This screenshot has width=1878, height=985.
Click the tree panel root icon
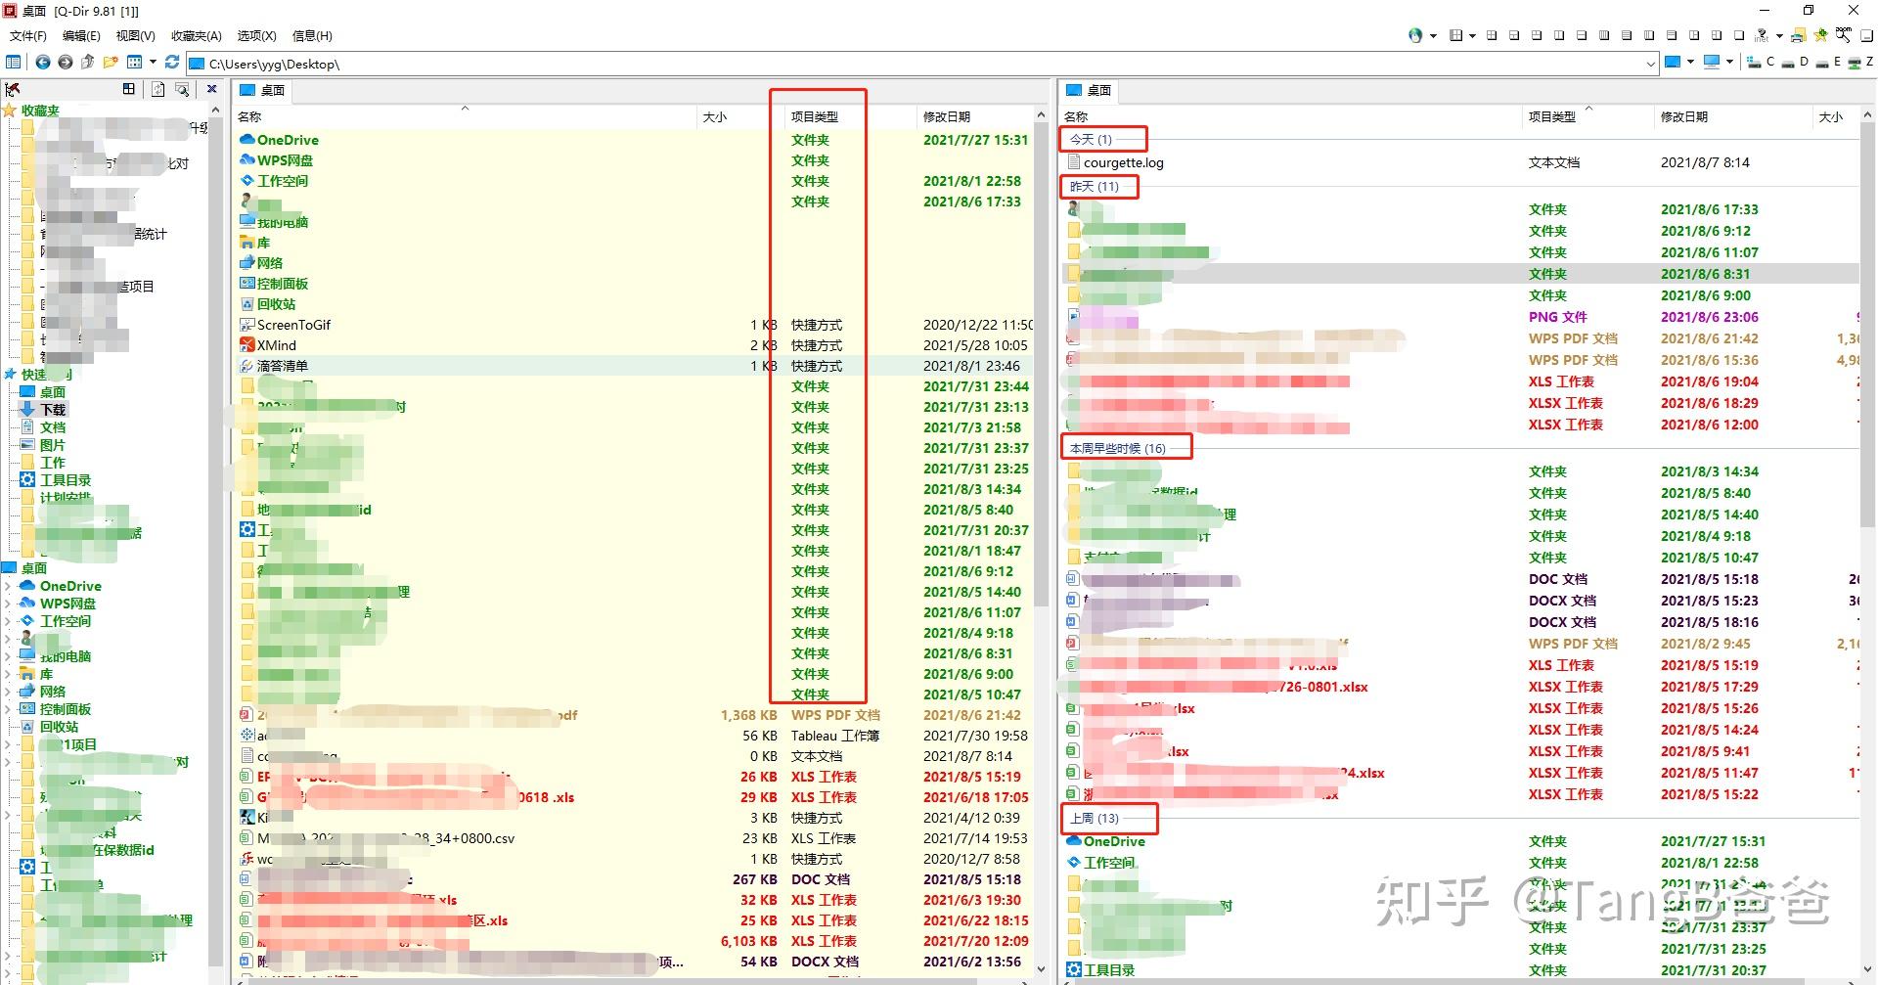[13, 89]
